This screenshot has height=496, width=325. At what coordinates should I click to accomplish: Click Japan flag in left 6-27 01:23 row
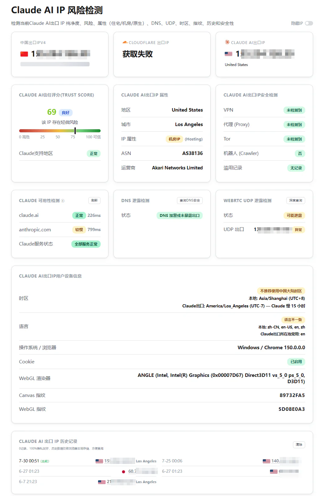(124, 471)
